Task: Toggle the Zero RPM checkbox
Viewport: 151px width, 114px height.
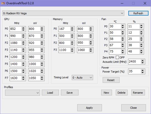Action: click(117, 58)
